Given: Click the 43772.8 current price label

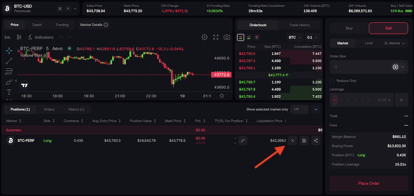Looking at the screenshot, I should 221,75.
